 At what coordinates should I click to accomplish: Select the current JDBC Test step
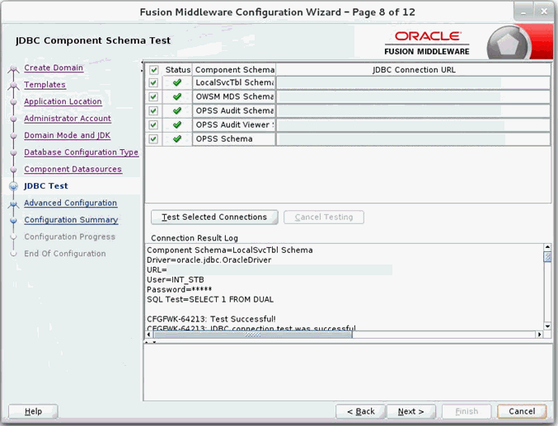[x=46, y=186]
